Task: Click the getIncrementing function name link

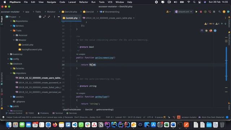Action: tap(104, 58)
